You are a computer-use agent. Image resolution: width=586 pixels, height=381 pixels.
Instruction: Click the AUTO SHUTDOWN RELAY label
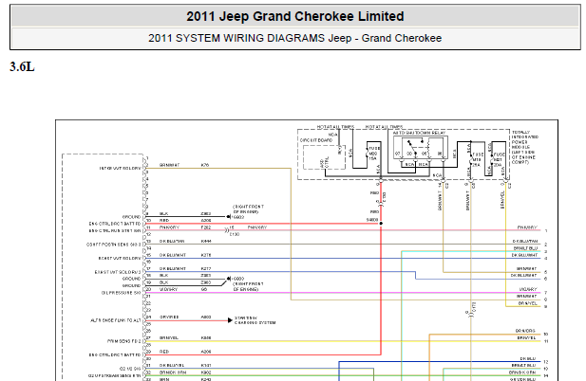coord(419,133)
